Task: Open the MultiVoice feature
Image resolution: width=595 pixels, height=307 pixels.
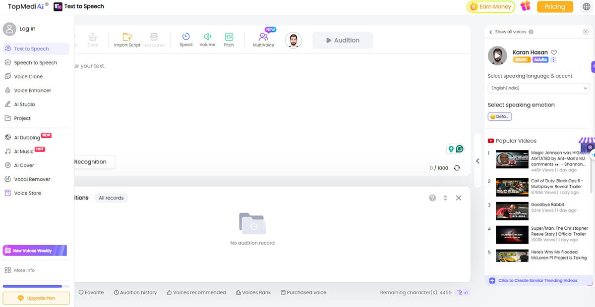Action: coord(263,37)
